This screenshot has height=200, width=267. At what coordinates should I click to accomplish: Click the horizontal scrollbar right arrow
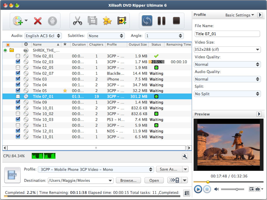point(189,148)
